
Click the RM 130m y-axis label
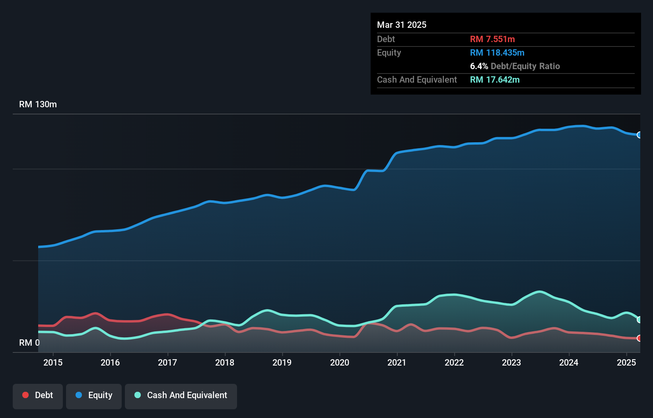click(x=38, y=104)
